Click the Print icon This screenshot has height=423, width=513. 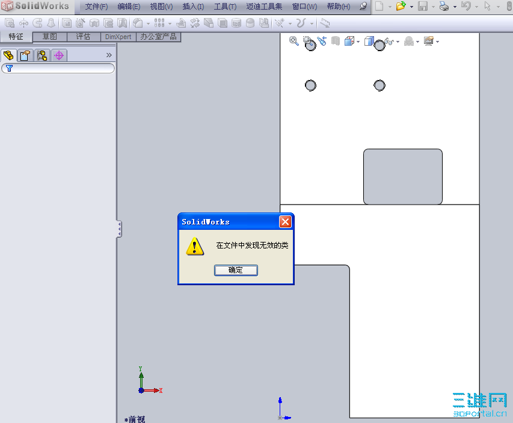[x=444, y=6]
